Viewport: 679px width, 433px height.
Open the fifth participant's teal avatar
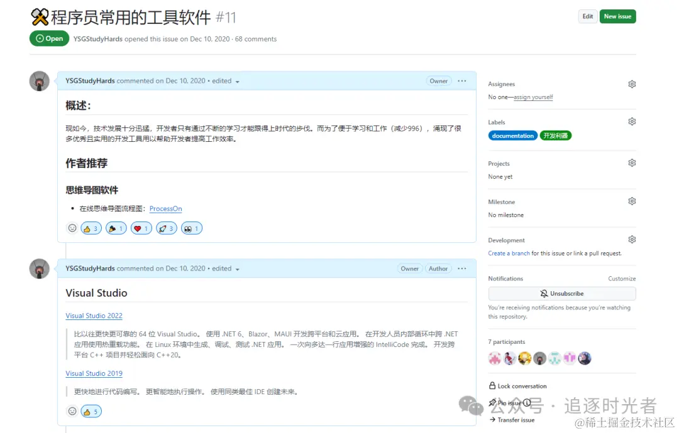(x=555, y=358)
